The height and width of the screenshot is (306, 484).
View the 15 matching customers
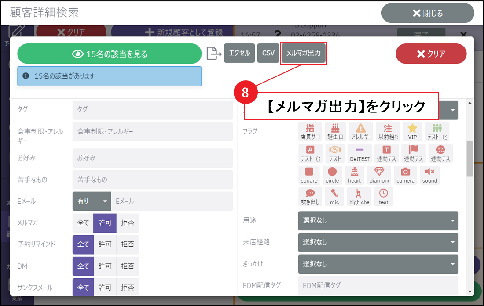[x=109, y=54]
